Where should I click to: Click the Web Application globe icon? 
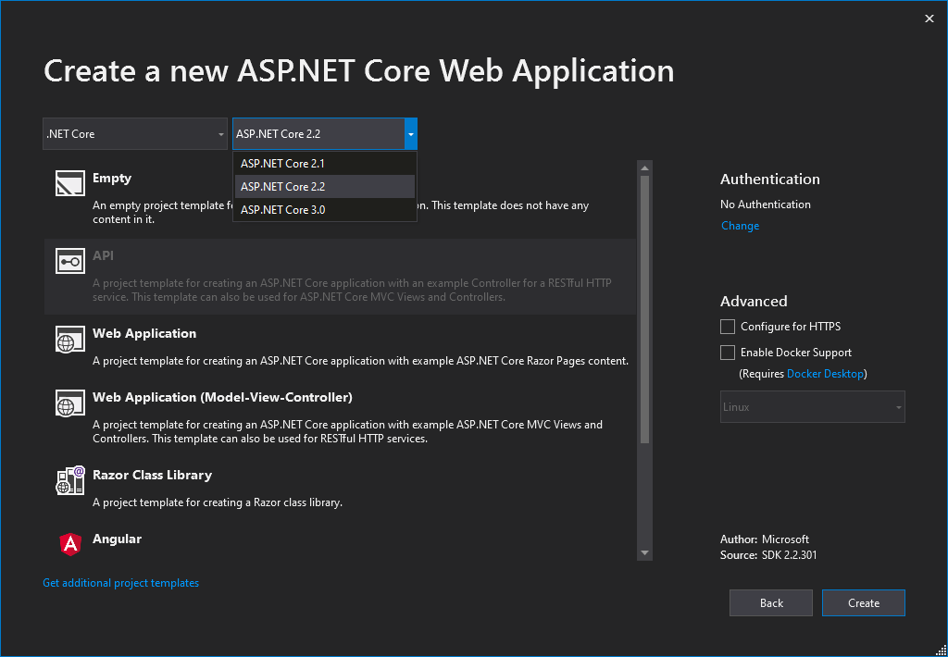(x=70, y=340)
